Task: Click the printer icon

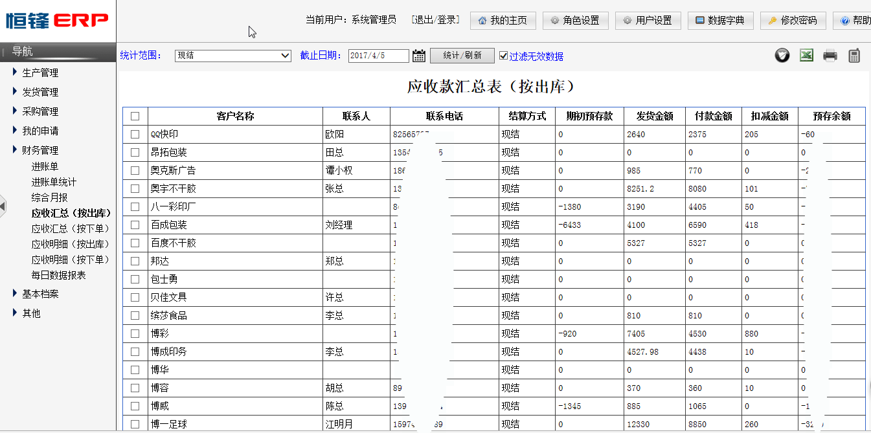Action: tap(830, 56)
